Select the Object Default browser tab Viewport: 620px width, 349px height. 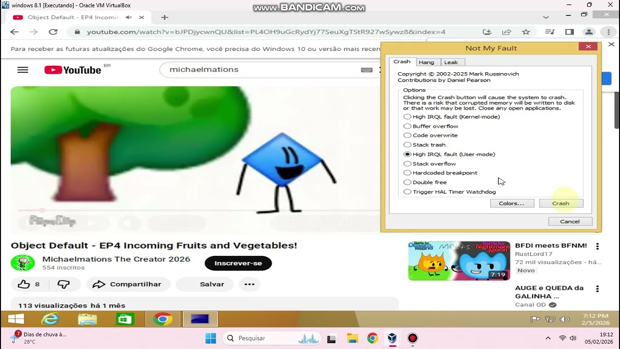79,17
